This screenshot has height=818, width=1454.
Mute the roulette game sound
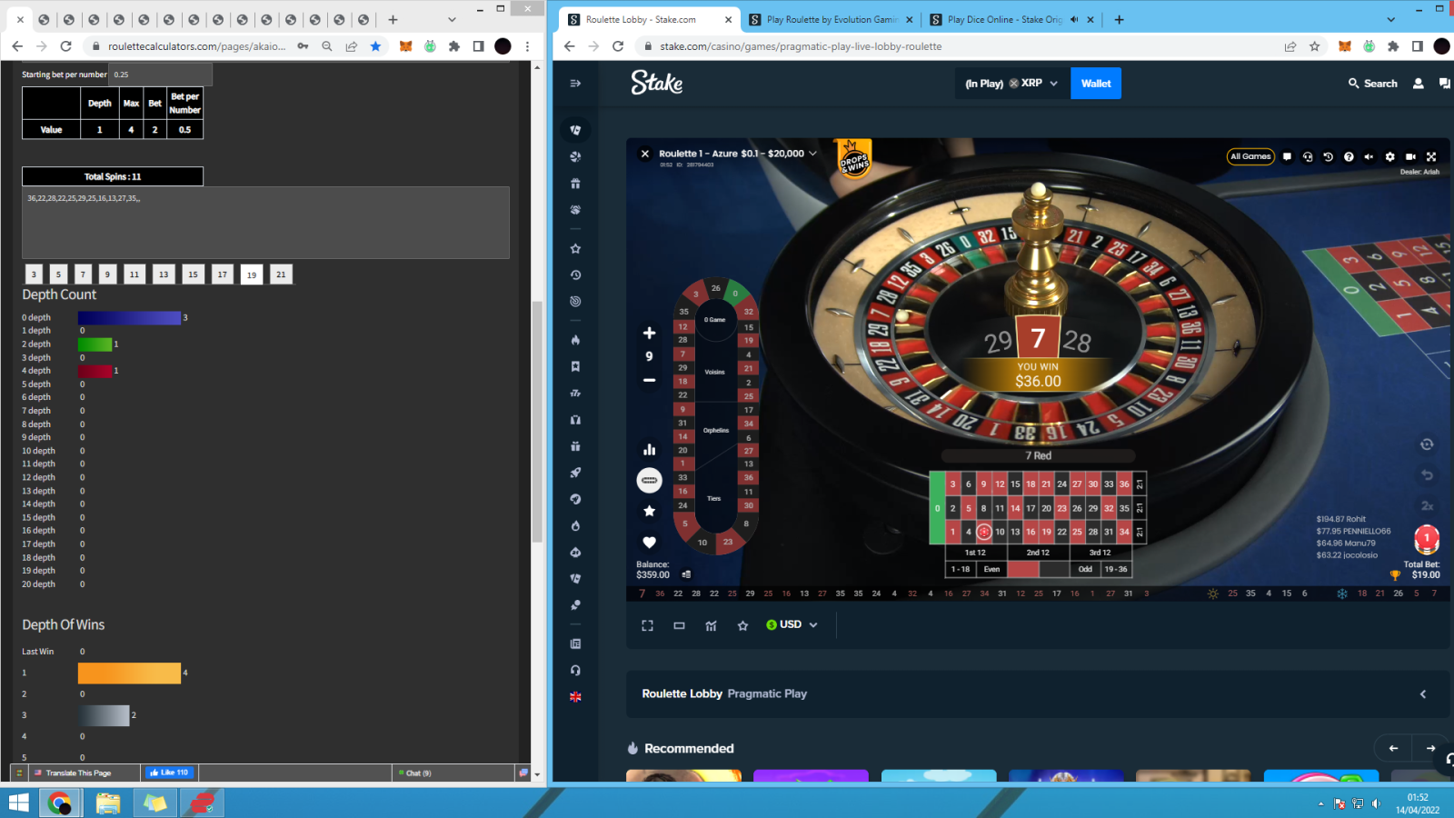tap(1369, 156)
